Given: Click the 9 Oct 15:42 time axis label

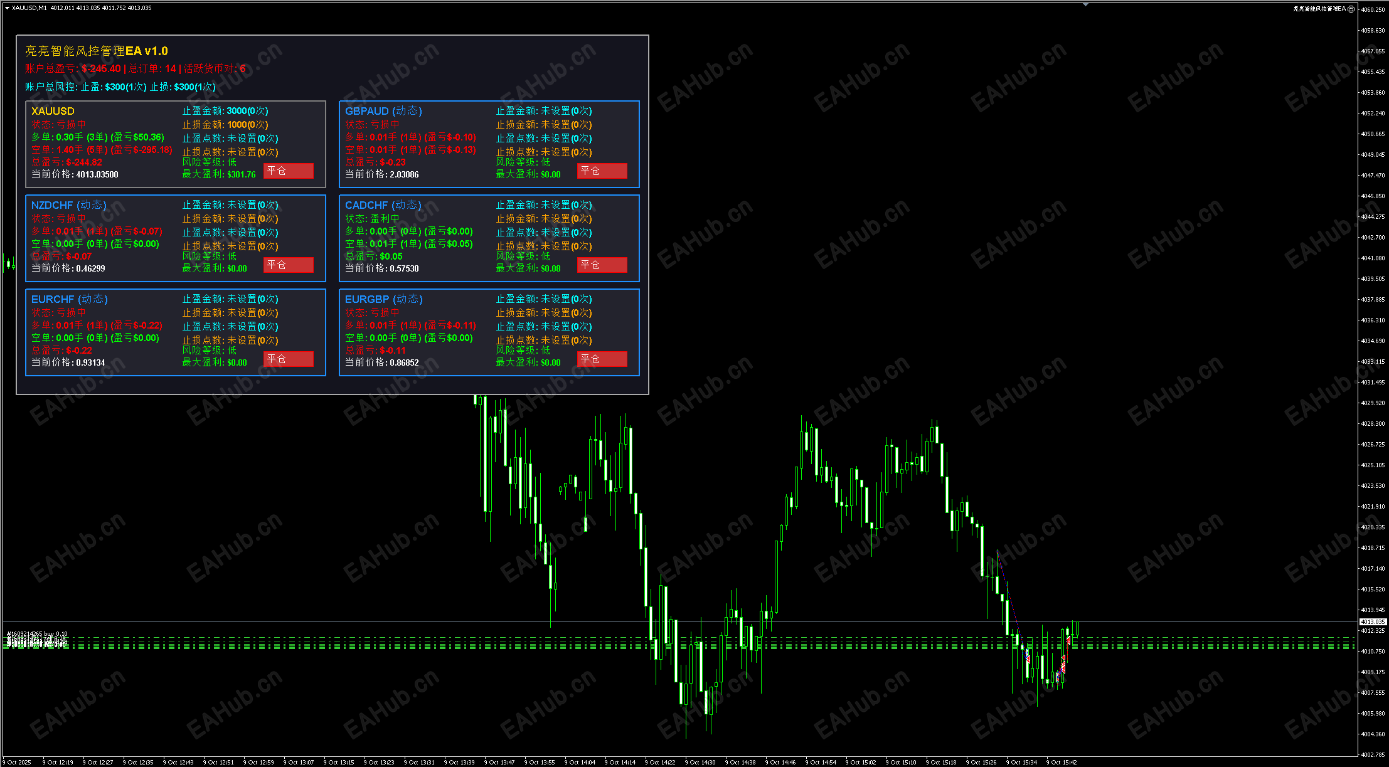Looking at the screenshot, I should click(x=1063, y=763).
